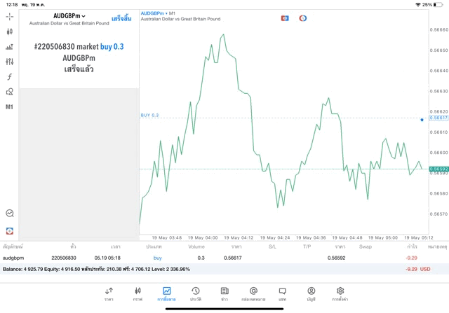Open chart type candlestick settings icon
Screen dimensions: 449x313
point(9,32)
